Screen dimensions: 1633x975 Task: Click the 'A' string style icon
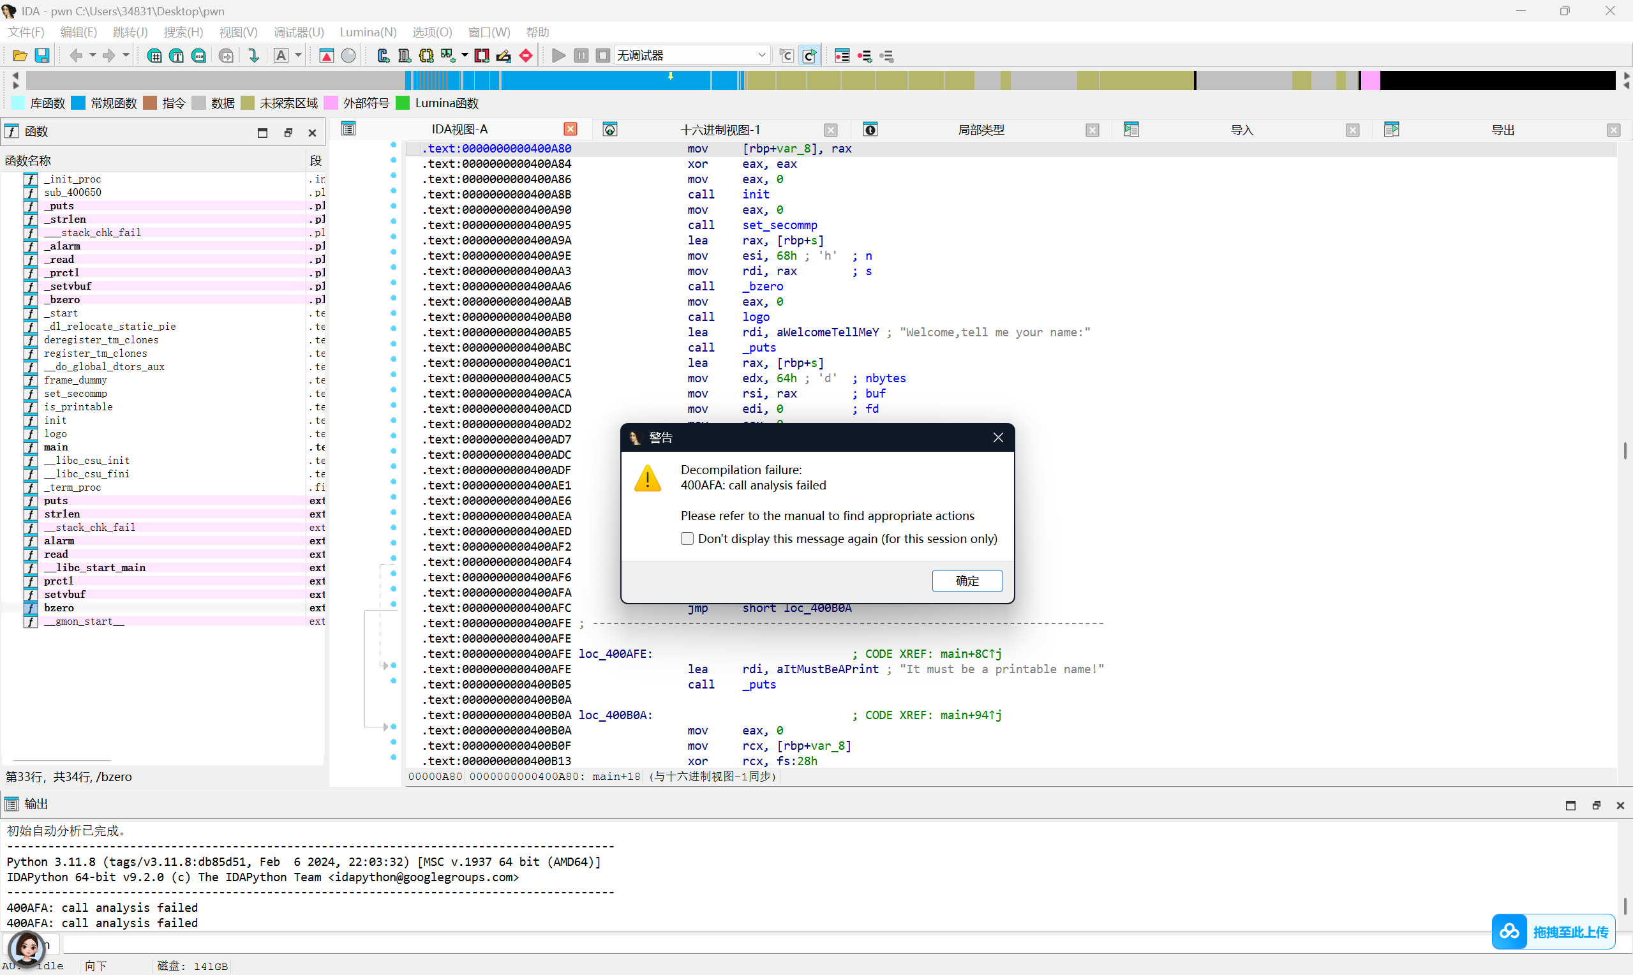[281, 56]
